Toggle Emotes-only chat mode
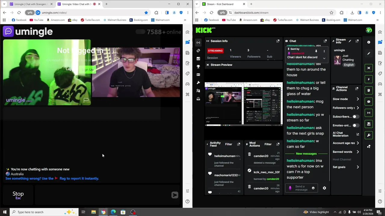385x216 pixels. pos(356,125)
